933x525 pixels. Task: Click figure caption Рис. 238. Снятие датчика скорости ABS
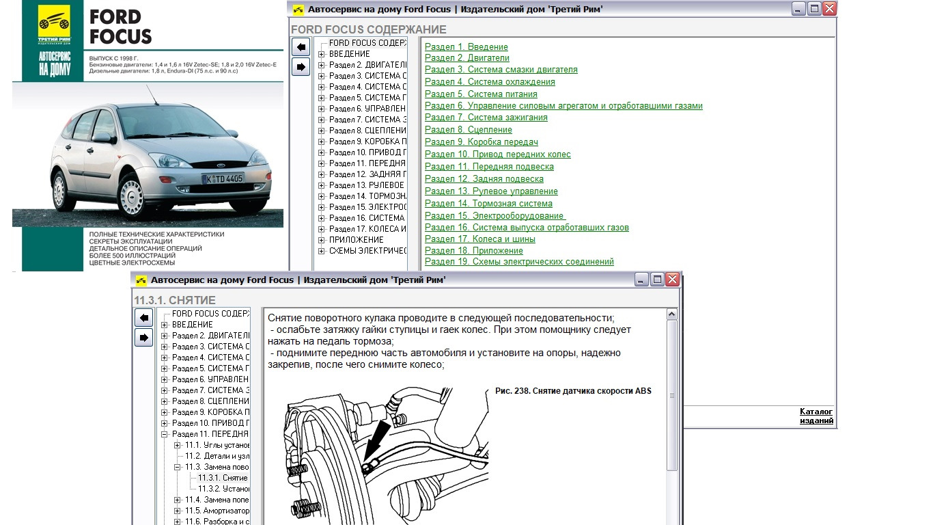573,391
